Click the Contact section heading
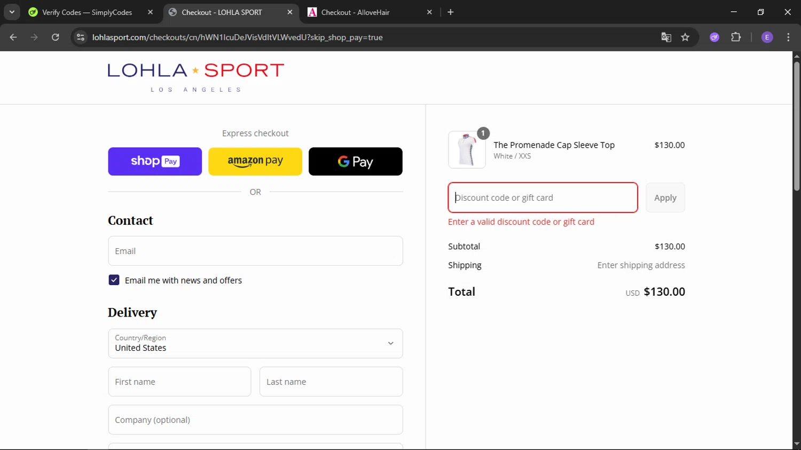 130,220
